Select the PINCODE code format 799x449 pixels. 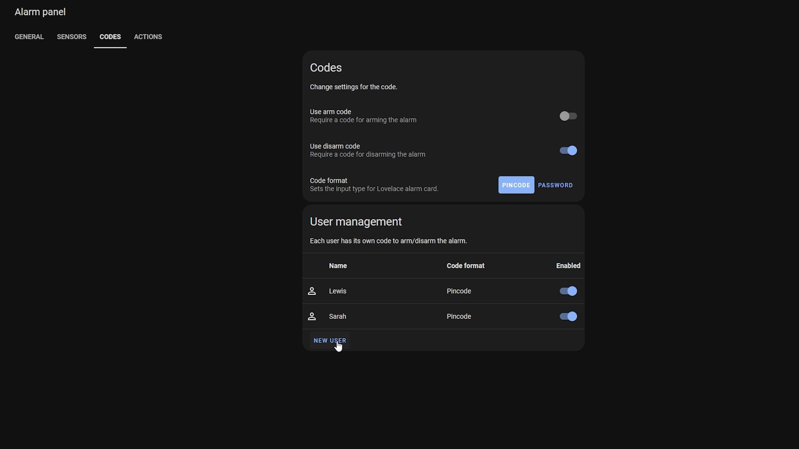pyautogui.click(x=516, y=185)
